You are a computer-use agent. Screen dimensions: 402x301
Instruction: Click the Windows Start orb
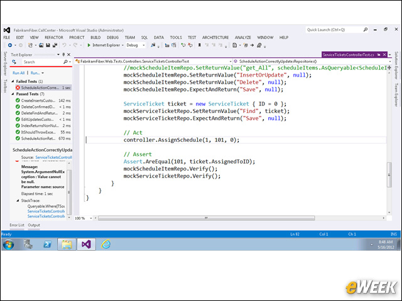click(8, 245)
